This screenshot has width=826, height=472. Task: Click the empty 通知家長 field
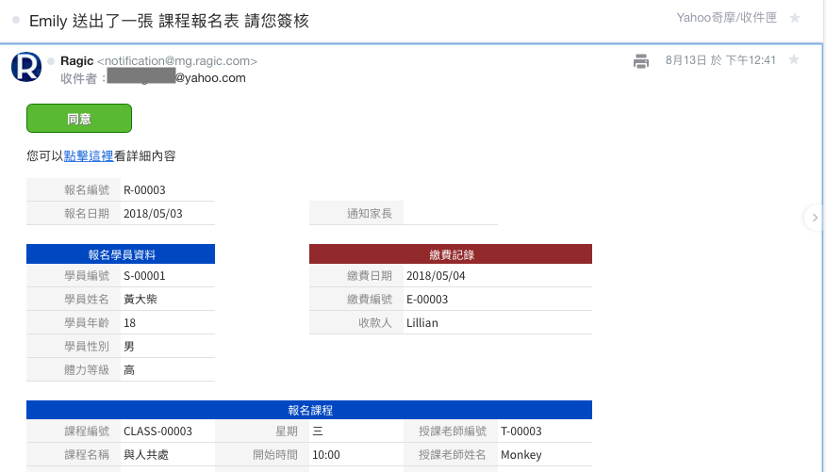pos(450,214)
